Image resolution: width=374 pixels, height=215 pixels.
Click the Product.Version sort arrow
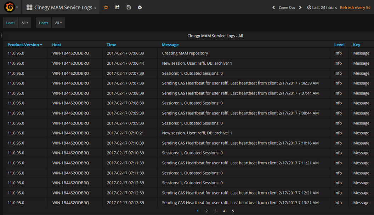click(41, 45)
